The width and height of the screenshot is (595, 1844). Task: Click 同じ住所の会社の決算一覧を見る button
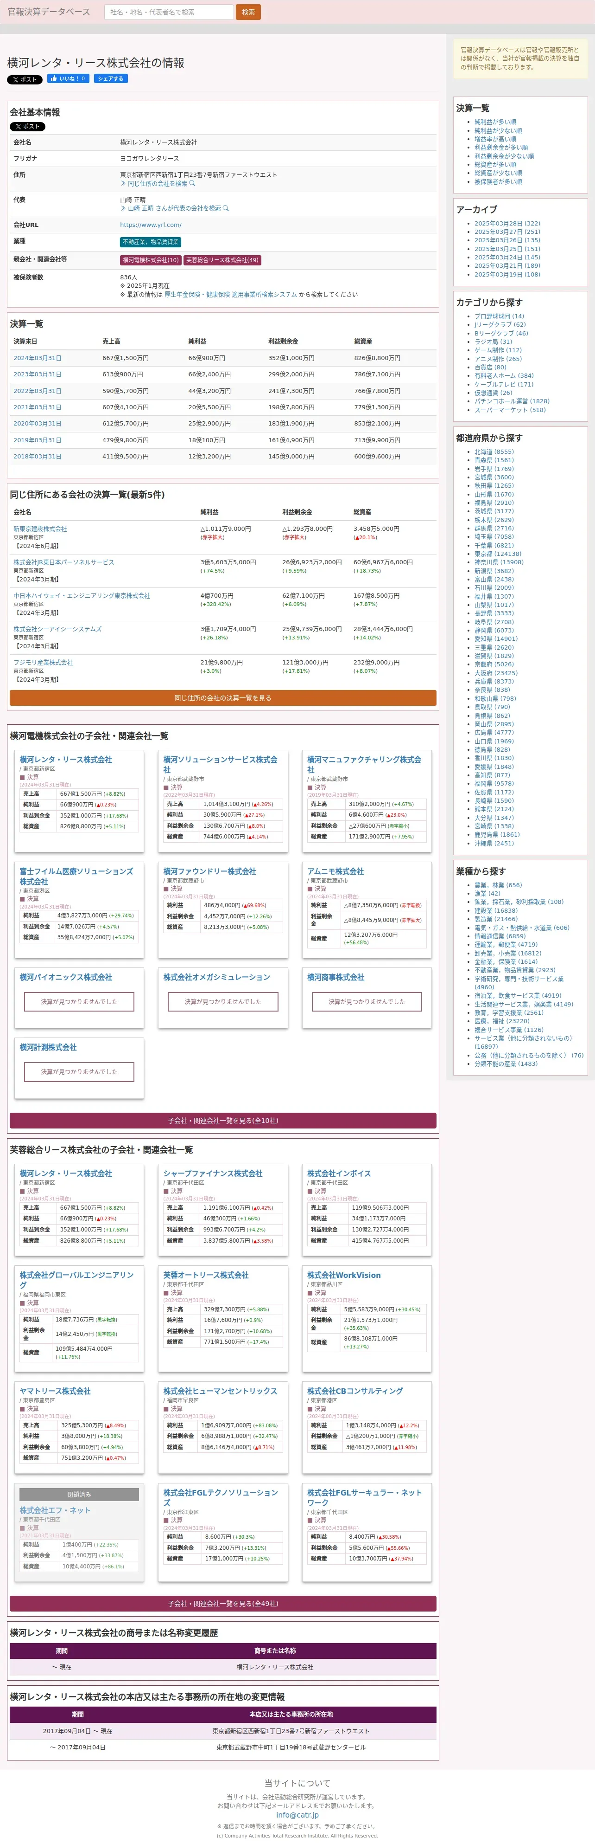(x=223, y=698)
